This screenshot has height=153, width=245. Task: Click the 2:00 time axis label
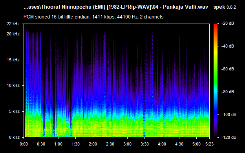(93, 144)
